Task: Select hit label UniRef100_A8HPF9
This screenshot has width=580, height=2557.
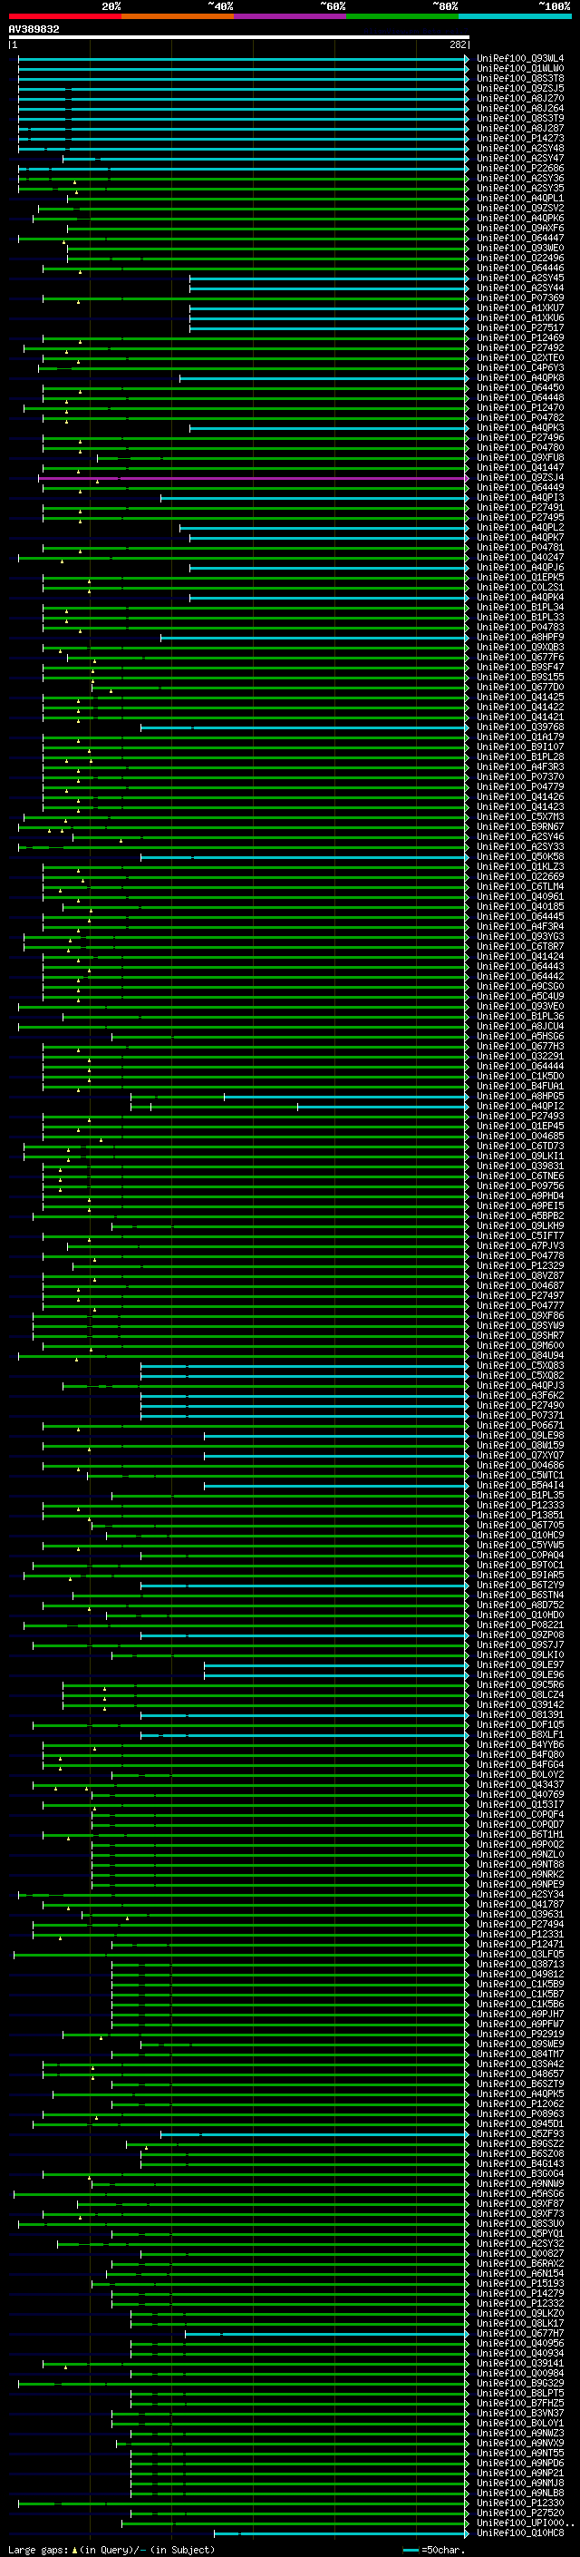Action: (520, 638)
